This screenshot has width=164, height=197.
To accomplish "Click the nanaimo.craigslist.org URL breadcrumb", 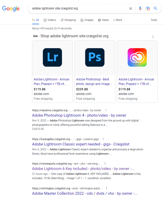I will [x=66, y=110].
